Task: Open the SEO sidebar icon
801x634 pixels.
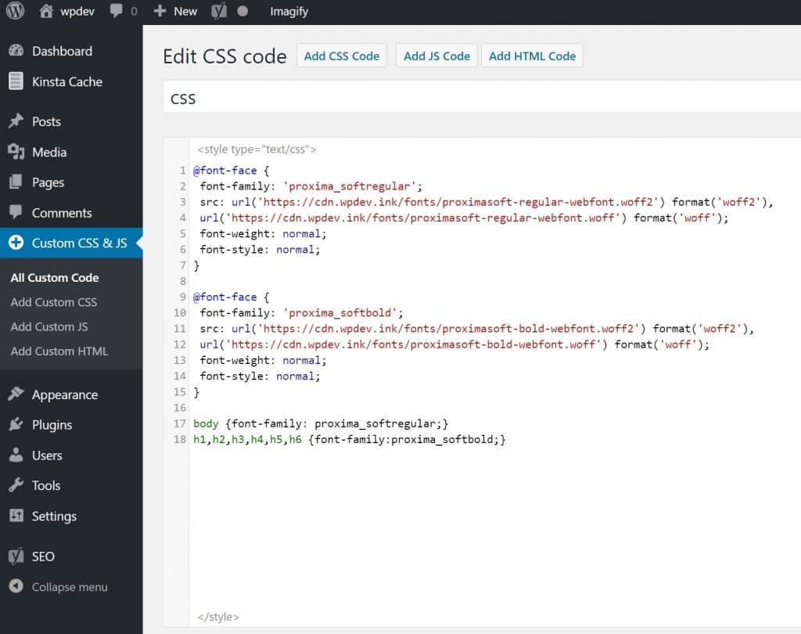Action: 17,556
